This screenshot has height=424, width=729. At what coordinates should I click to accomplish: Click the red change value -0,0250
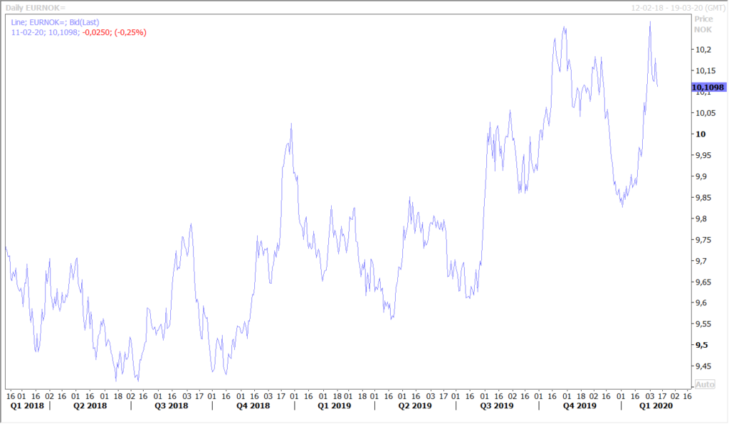[x=97, y=33]
